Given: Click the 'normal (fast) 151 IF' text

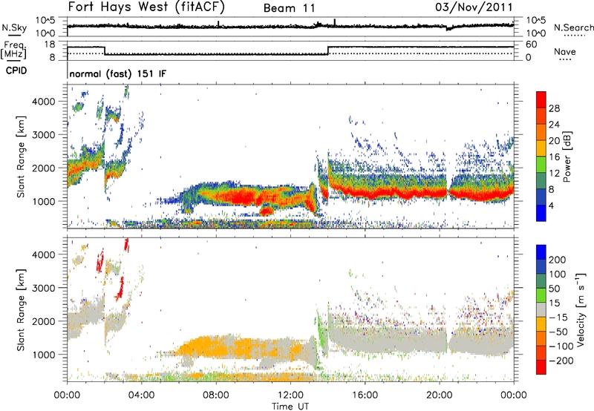Looking at the screenshot, I should (x=118, y=73).
